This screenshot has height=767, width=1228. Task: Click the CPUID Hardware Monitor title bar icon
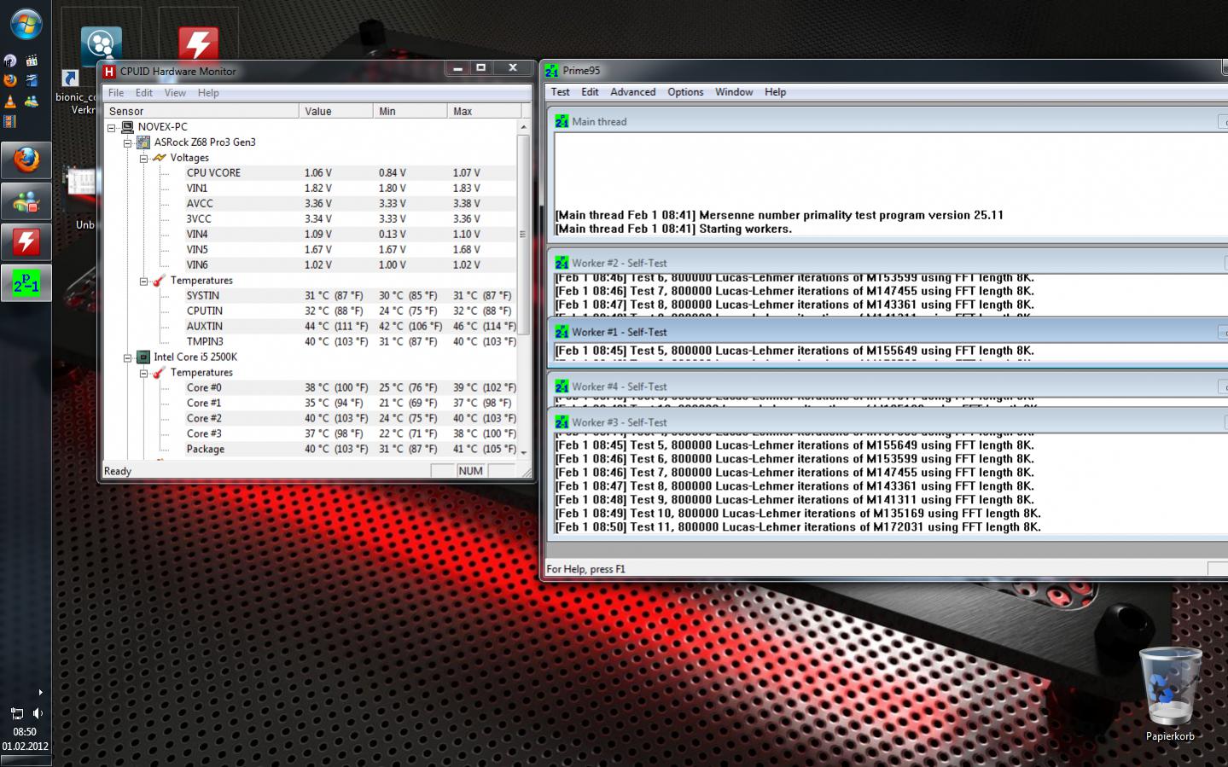(109, 72)
